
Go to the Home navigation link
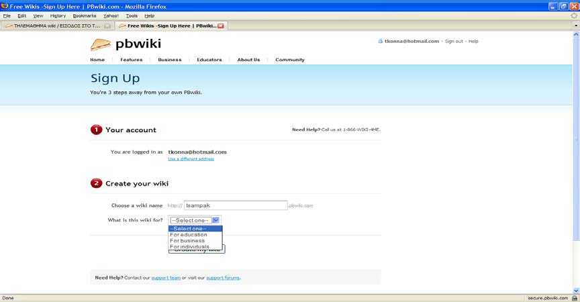tap(97, 60)
